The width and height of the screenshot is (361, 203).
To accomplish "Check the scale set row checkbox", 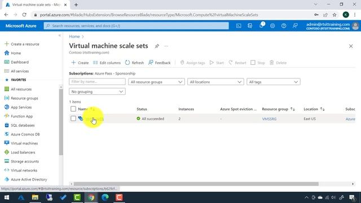I will [73, 118].
